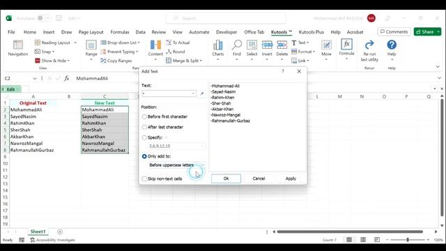Open the Kutools Navigation pane
This screenshot has width=446, height=251.
(18, 48)
